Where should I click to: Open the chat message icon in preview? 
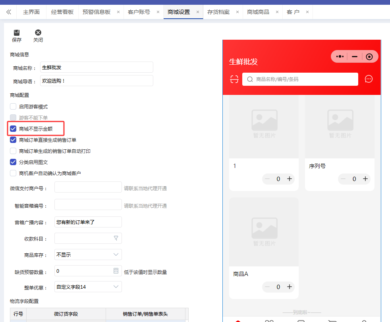tap(369, 79)
